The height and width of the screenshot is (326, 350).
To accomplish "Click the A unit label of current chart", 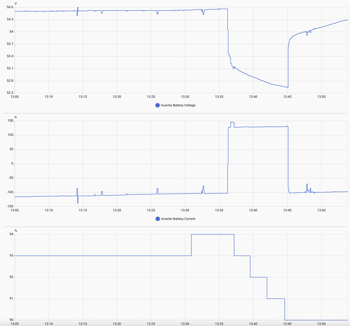I will [16, 117].
